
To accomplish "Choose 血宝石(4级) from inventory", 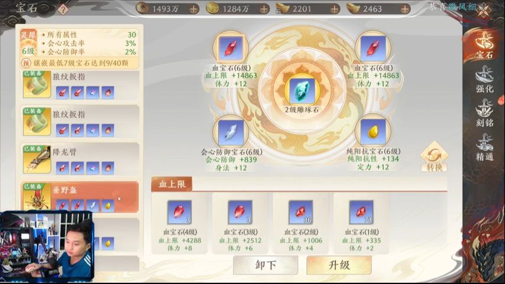I will click(179, 224).
